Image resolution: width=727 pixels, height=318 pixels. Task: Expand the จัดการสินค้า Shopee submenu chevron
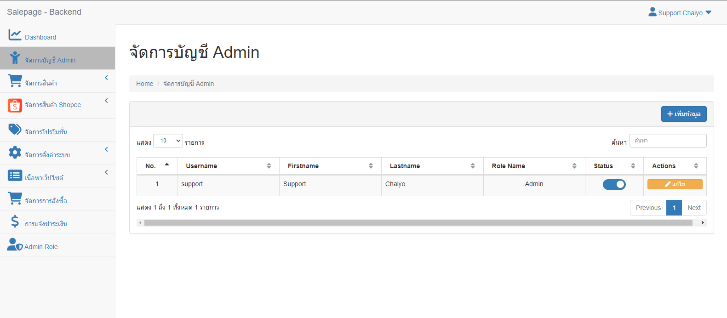pyautogui.click(x=106, y=101)
